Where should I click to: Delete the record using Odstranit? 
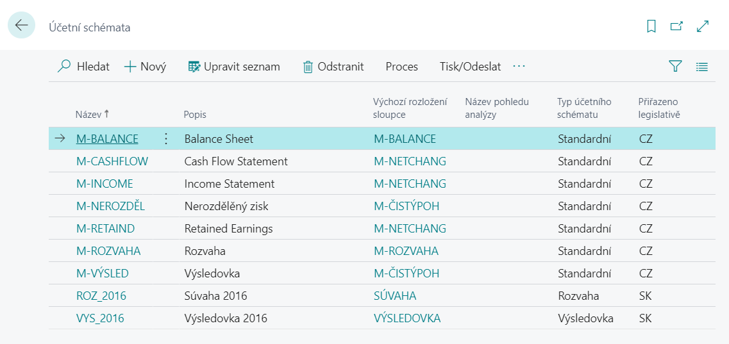click(333, 67)
